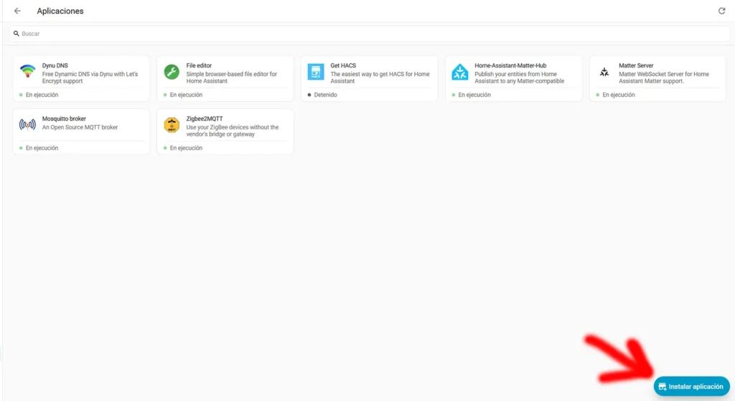Click the Dynu DNS wifi icon

[x=28, y=71]
